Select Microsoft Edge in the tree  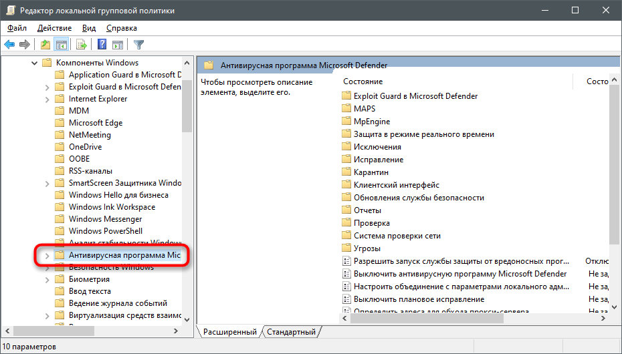[x=89, y=123]
